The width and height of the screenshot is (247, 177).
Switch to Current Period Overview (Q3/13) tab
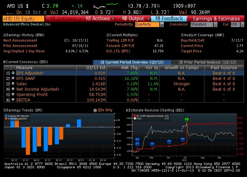132,62
